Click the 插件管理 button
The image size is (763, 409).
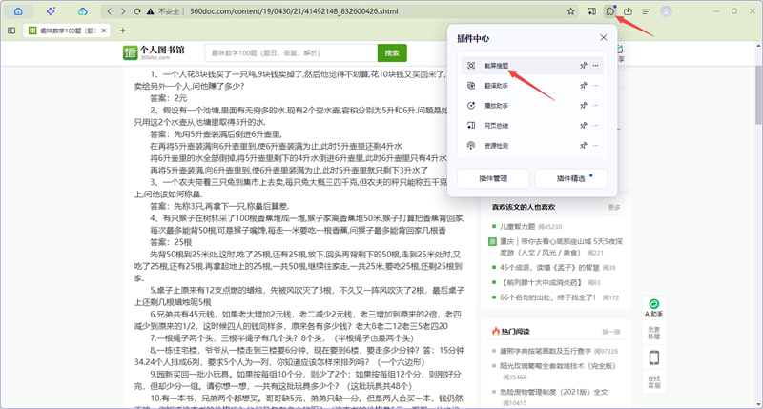(493, 178)
